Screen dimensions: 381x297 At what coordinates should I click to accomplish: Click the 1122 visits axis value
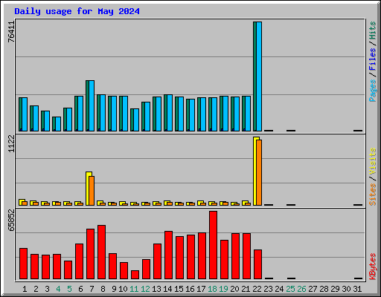11,144
